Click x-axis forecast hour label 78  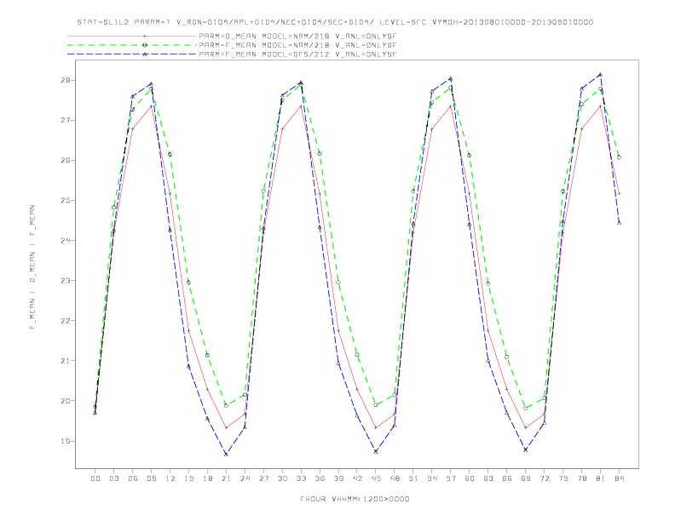point(582,478)
